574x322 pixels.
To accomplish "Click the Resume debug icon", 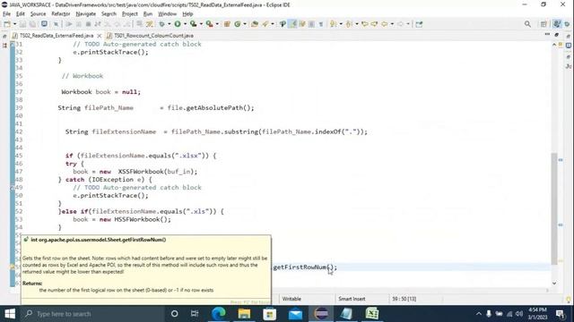I will (x=69, y=24).
